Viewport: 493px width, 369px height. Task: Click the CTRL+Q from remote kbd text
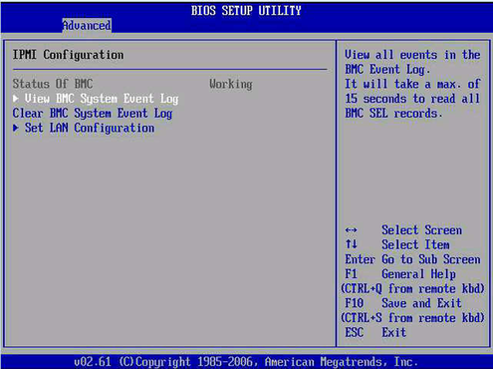point(412,288)
